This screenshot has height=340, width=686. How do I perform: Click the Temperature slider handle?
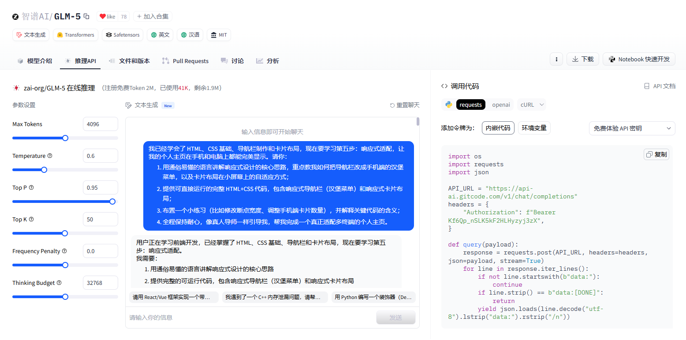point(44,170)
